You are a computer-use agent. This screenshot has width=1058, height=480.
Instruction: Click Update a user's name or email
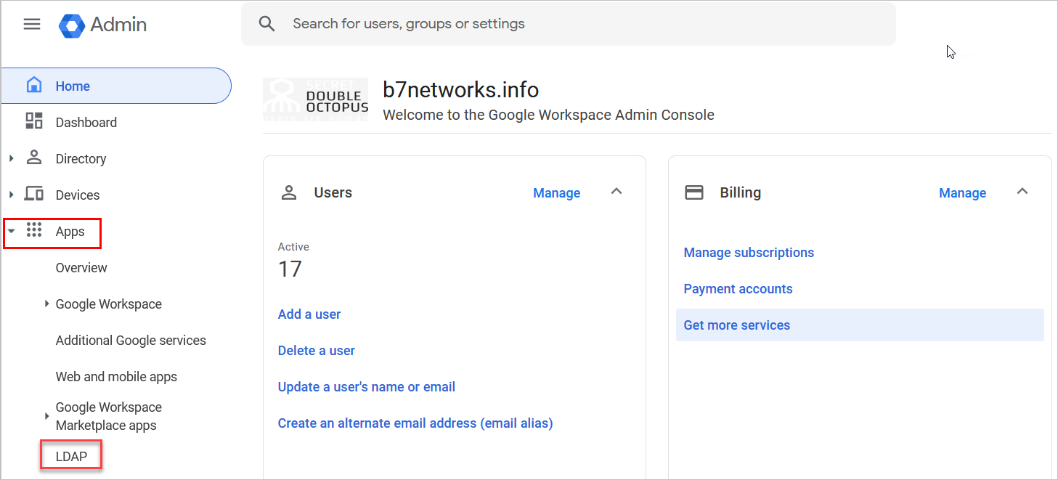pyautogui.click(x=367, y=387)
